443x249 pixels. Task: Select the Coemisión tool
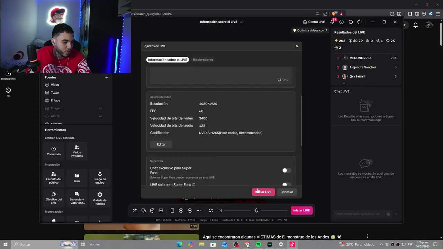(x=54, y=151)
